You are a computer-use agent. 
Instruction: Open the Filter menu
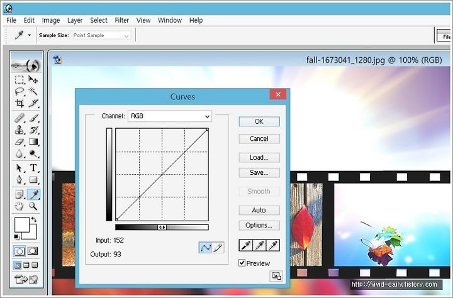[x=121, y=20]
